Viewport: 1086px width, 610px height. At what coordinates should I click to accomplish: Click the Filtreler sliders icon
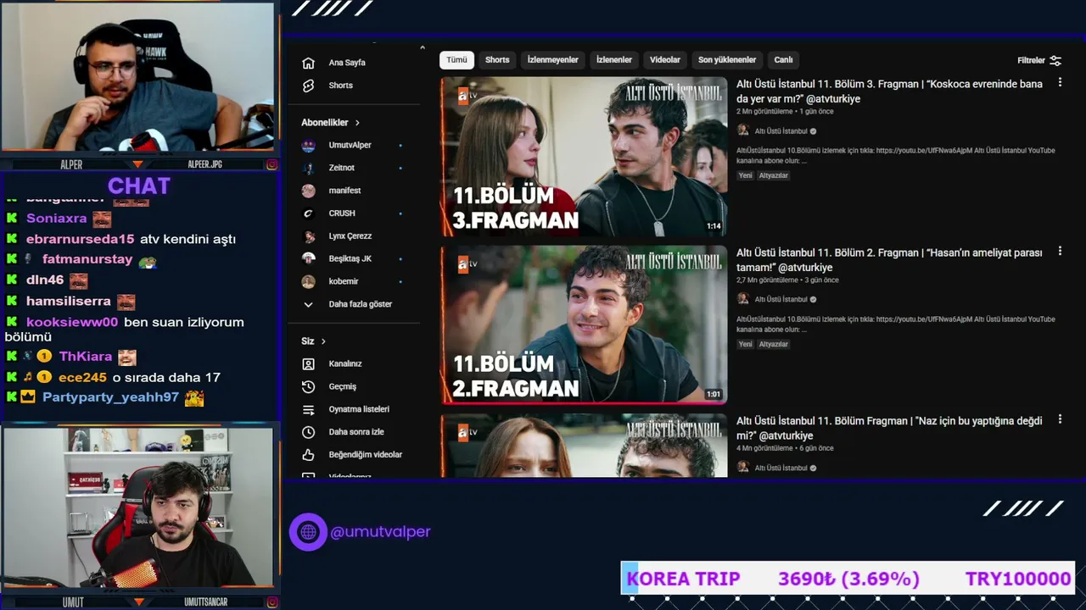pos(1055,61)
